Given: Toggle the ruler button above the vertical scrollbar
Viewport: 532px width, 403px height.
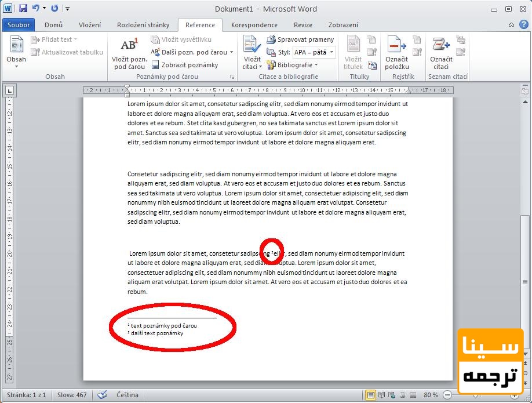Looking at the screenshot, I should tap(525, 90).
